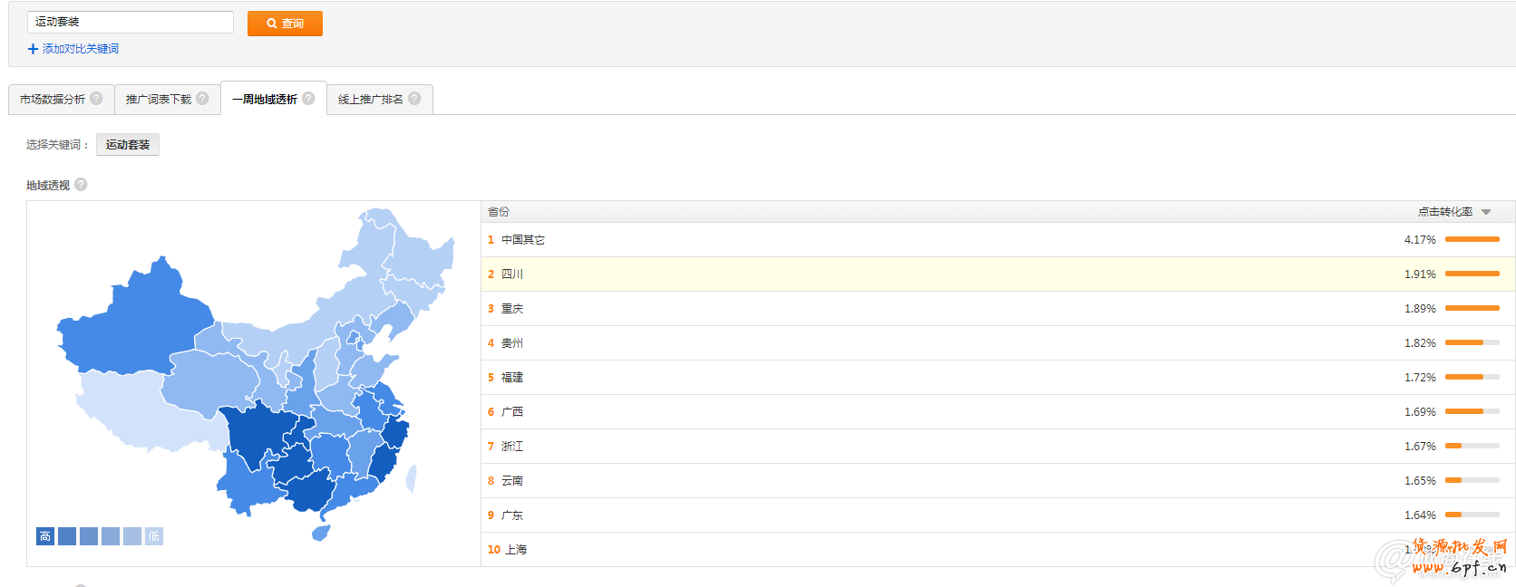Click help icon beside 一周地域透析 tab
The height and width of the screenshot is (587, 1516).
tap(308, 98)
